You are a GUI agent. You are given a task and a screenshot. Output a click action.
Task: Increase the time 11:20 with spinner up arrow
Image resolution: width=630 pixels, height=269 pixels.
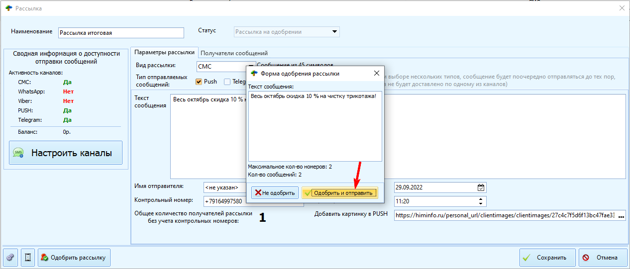coord(480,199)
